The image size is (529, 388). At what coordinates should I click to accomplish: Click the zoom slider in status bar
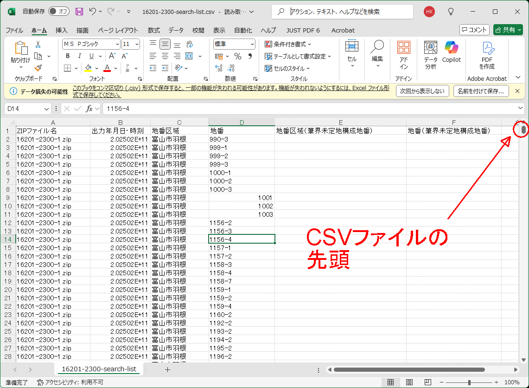[x=469, y=382]
